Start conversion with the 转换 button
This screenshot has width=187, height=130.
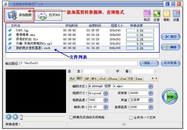click(x=170, y=96)
